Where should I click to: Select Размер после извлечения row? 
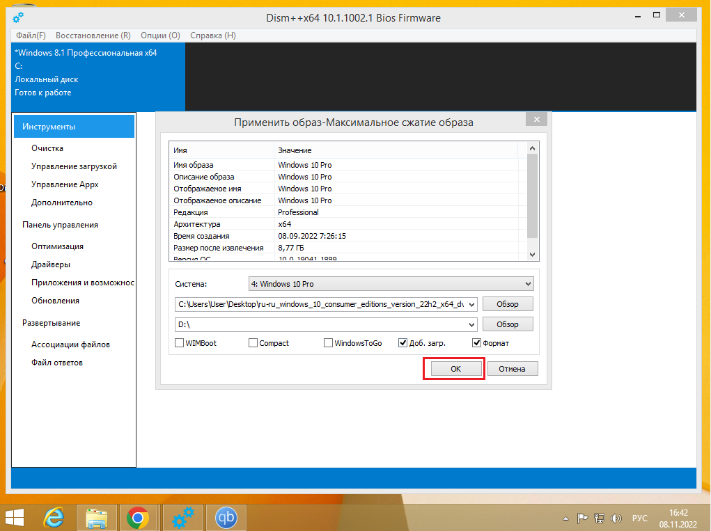pos(347,247)
